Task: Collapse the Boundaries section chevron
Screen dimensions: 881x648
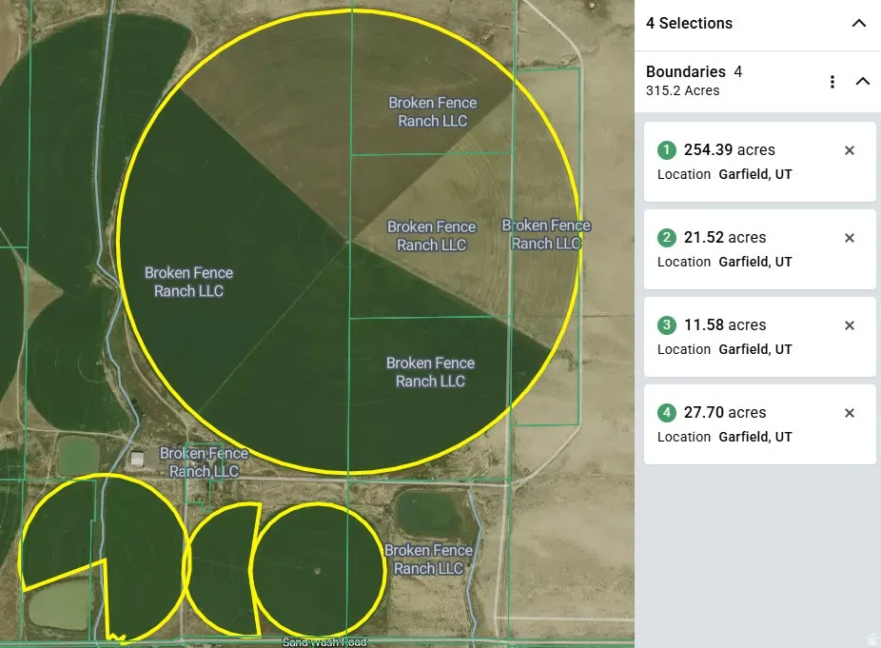Action: [862, 82]
